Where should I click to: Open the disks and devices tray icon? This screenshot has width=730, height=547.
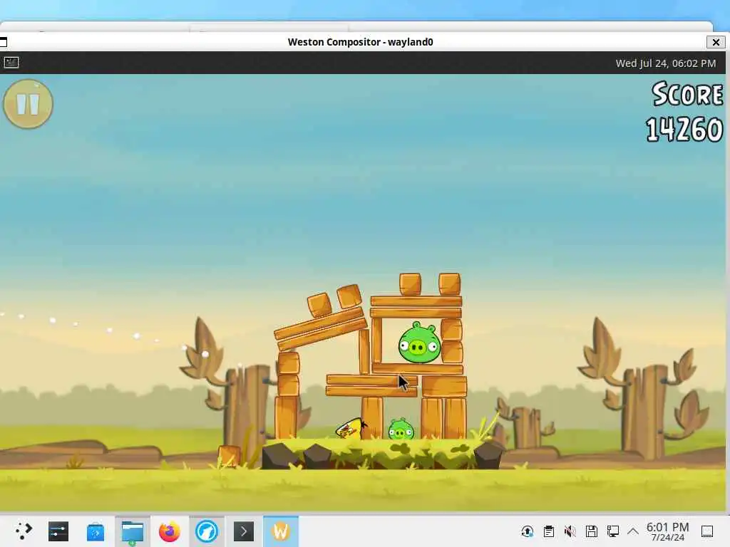tap(591, 531)
